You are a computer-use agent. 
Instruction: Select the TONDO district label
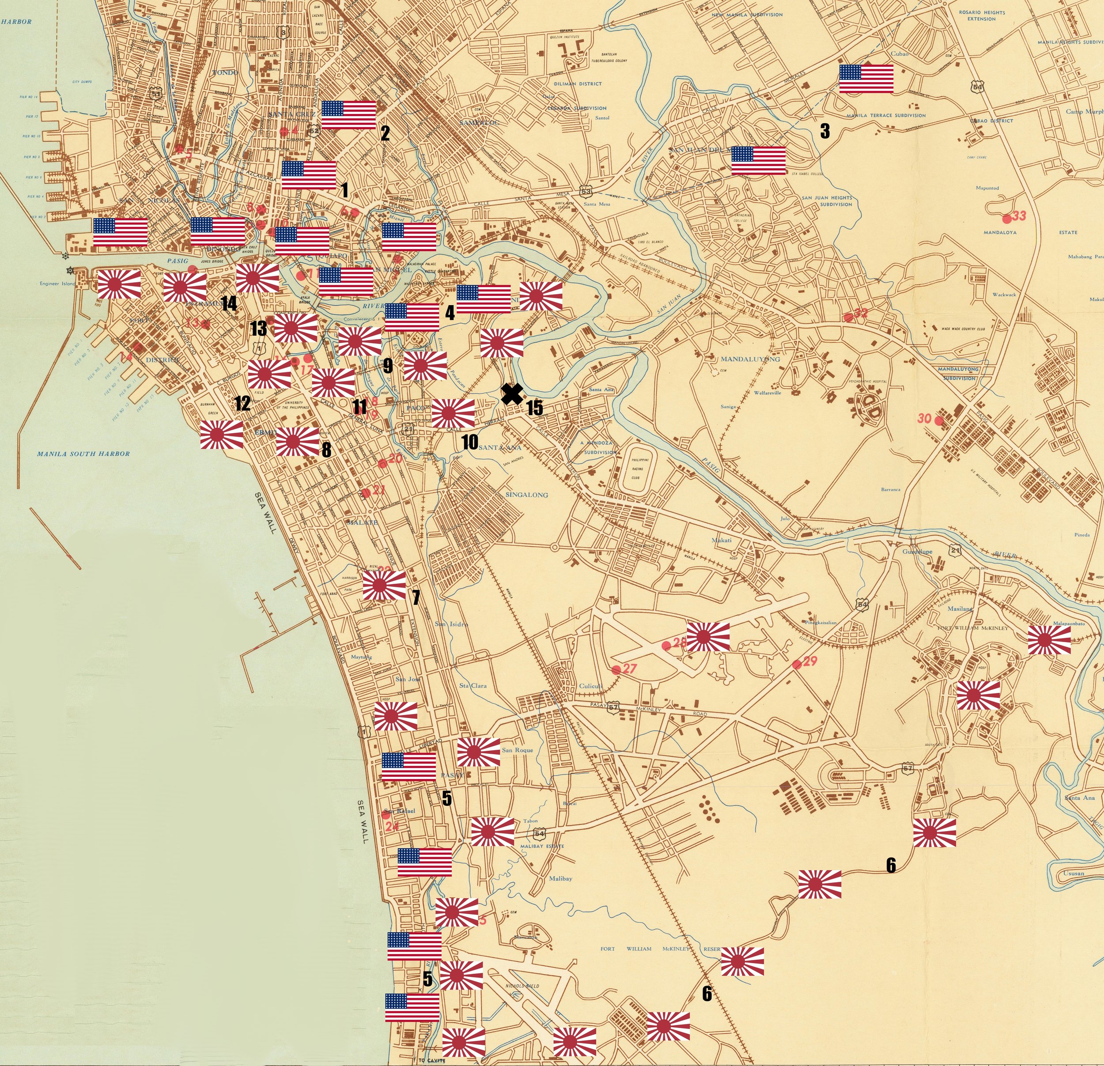[225, 72]
